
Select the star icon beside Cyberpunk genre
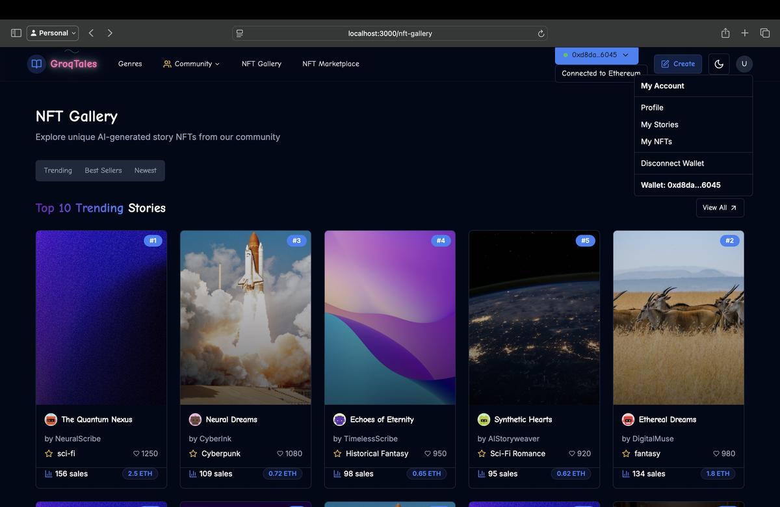[x=192, y=453]
